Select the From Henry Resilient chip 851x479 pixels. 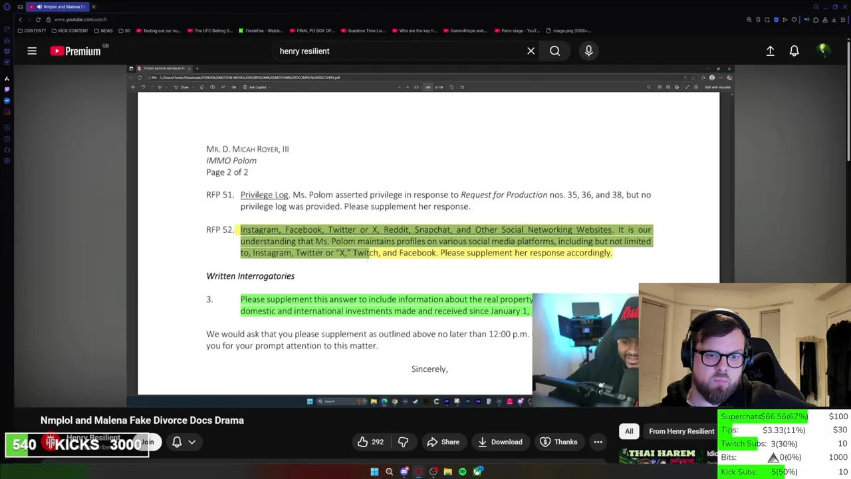[x=680, y=431]
